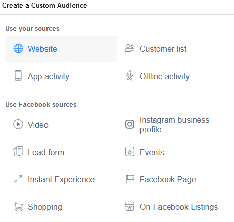Click the Events star calendar icon

coord(130,152)
